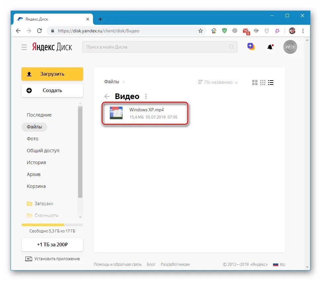
Task: Click the Файлы breadcrumb
Action: pyautogui.click(x=112, y=82)
